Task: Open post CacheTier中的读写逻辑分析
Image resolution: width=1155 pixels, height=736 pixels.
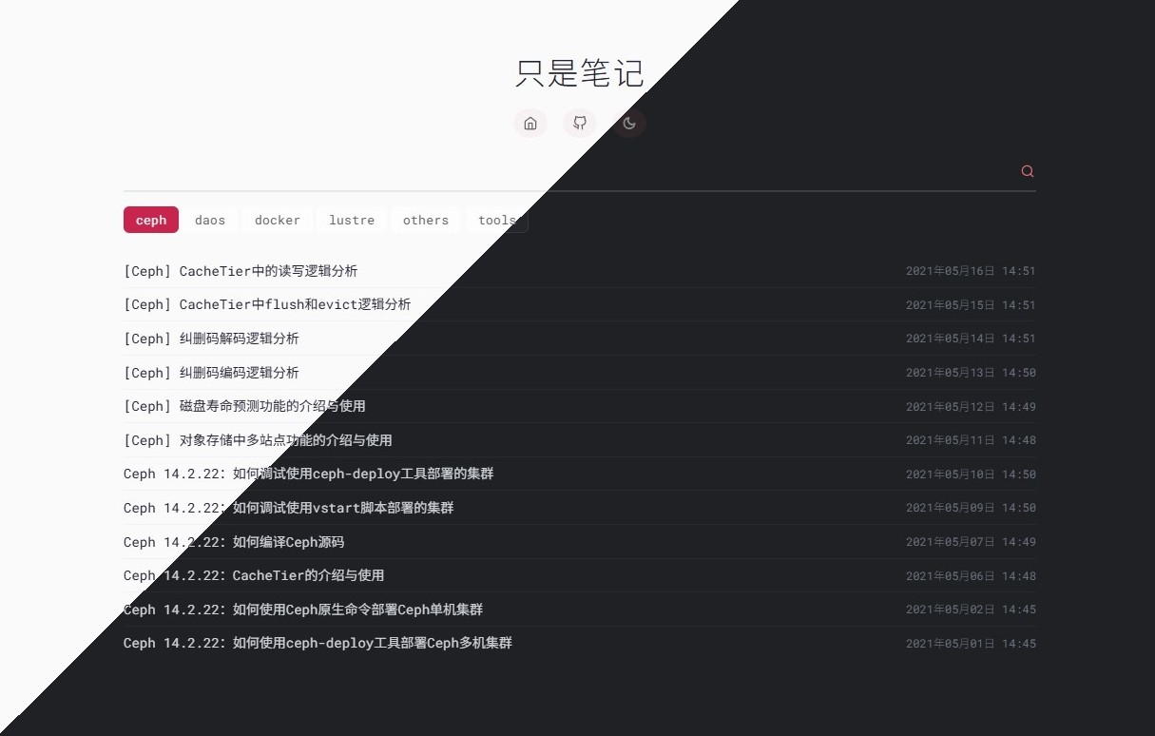Action: pyautogui.click(x=241, y=271)
